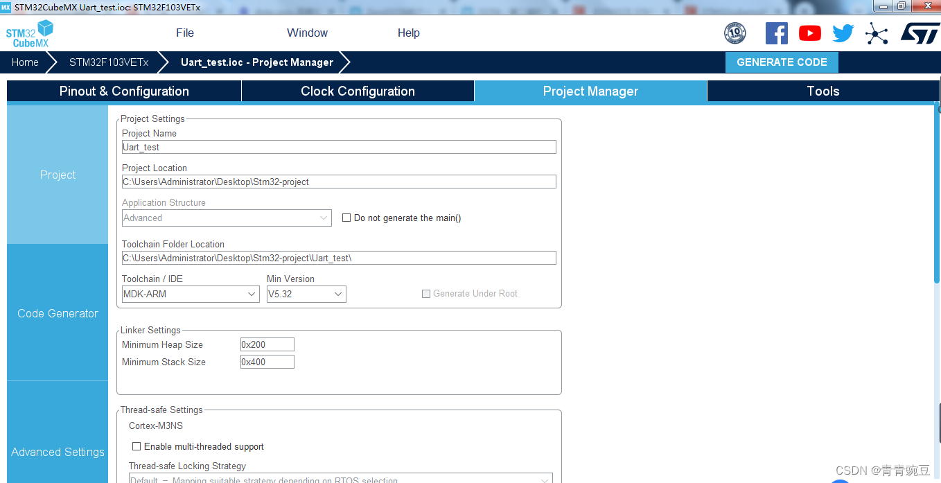This screenshot has width=941, height=483.
Task: Click the ST logo icon
Action: 920,33
